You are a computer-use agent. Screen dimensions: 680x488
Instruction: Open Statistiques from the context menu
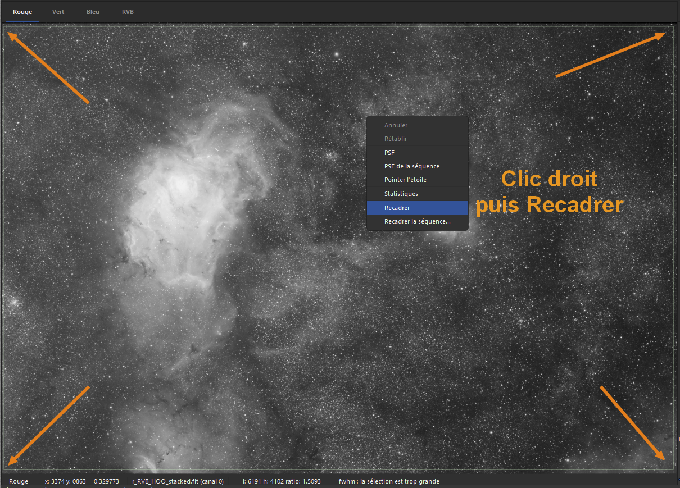coord(417,194)
